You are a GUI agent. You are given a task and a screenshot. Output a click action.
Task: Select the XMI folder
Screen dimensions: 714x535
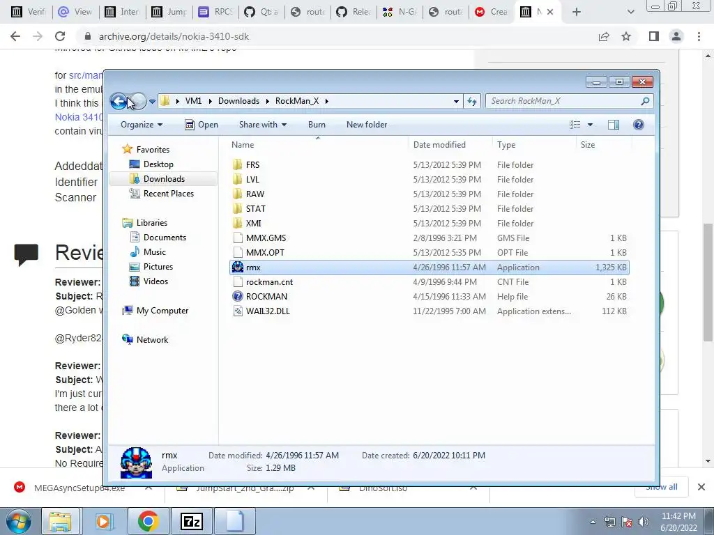point(429,223)
